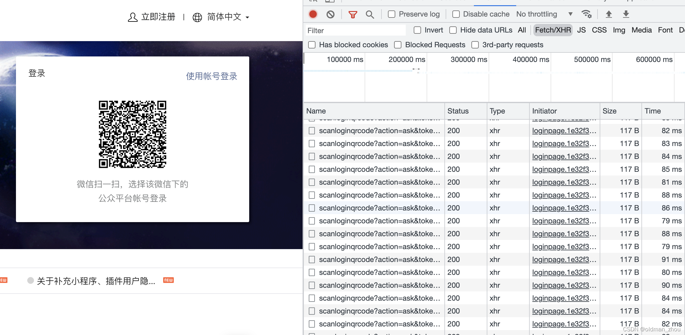Open the No throttling dropdown
The width and height of the screenshot is (685, 335).
coord(544,14)
